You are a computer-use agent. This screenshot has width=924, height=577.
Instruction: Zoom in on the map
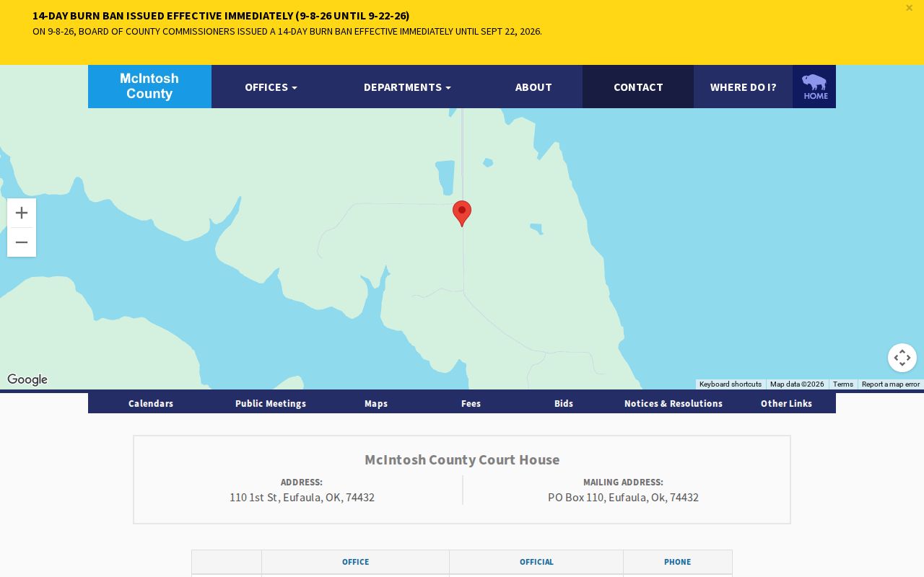pyautogui.click(x=22, y=213)
